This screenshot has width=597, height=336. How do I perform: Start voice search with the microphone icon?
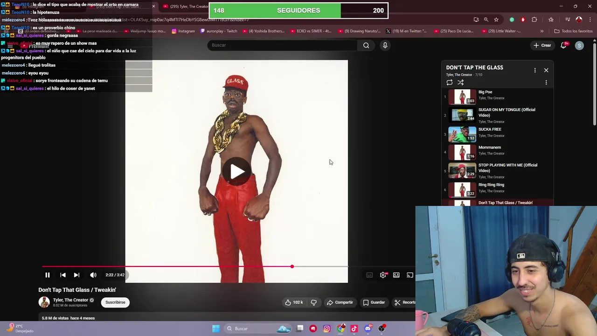(x=385, y=45)
